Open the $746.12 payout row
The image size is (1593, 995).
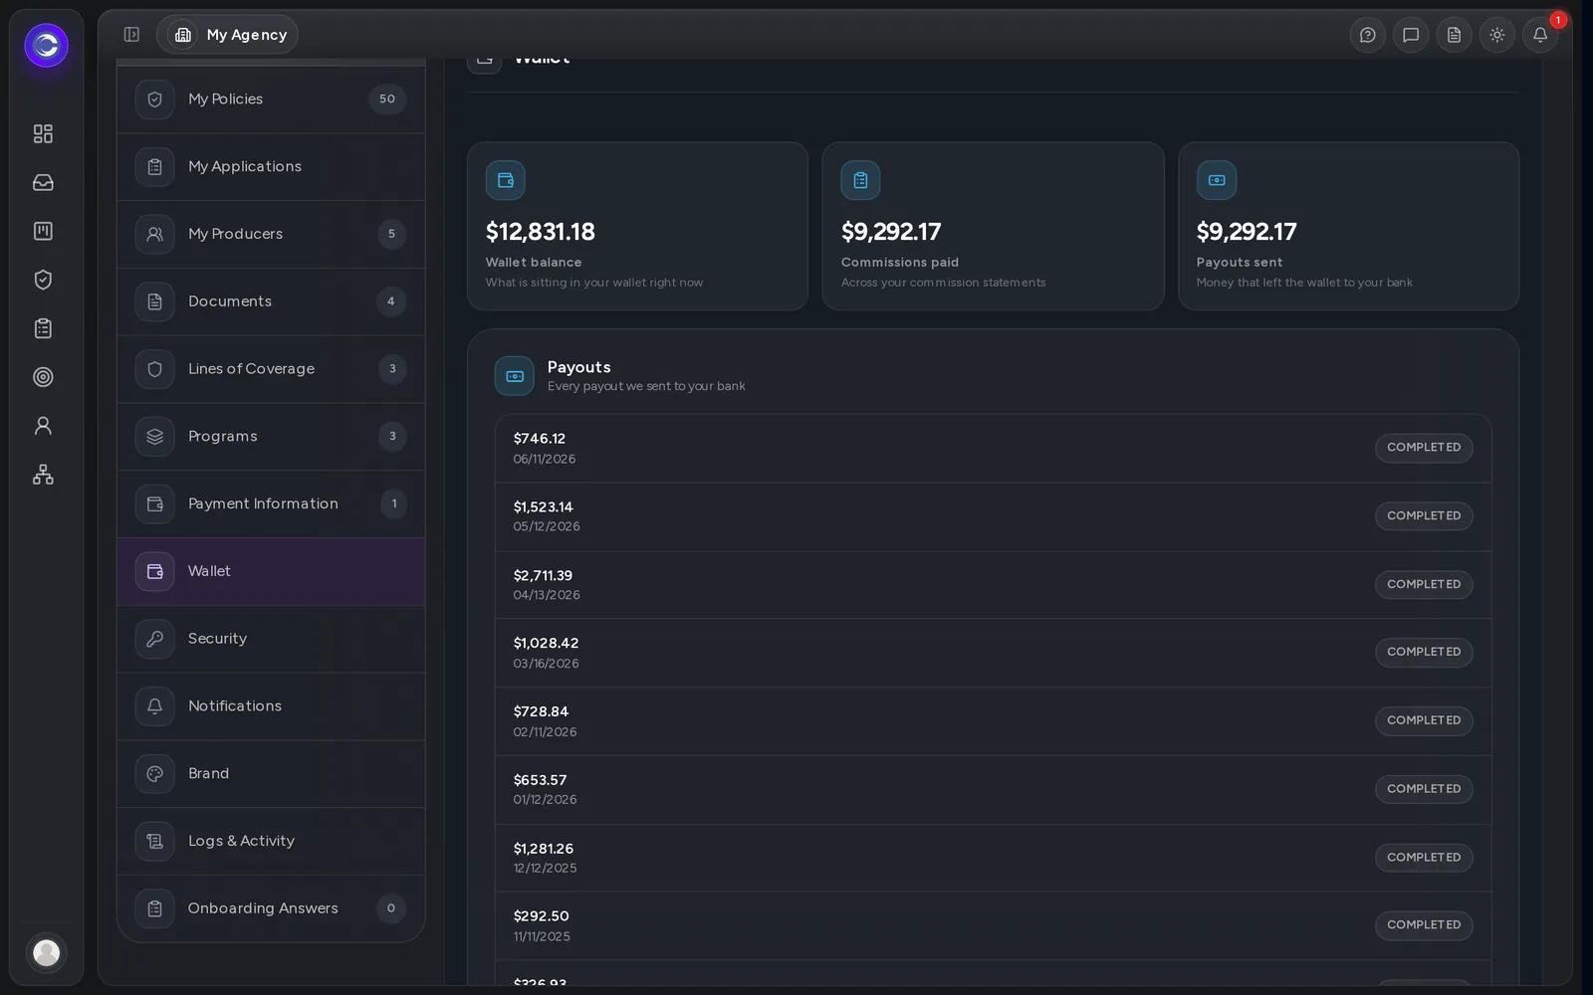pos(993,449)
